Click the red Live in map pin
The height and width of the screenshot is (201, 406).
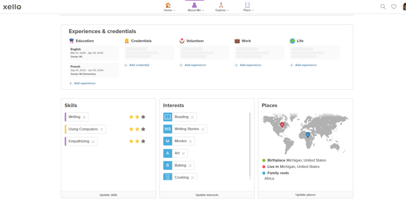point(282,125)
